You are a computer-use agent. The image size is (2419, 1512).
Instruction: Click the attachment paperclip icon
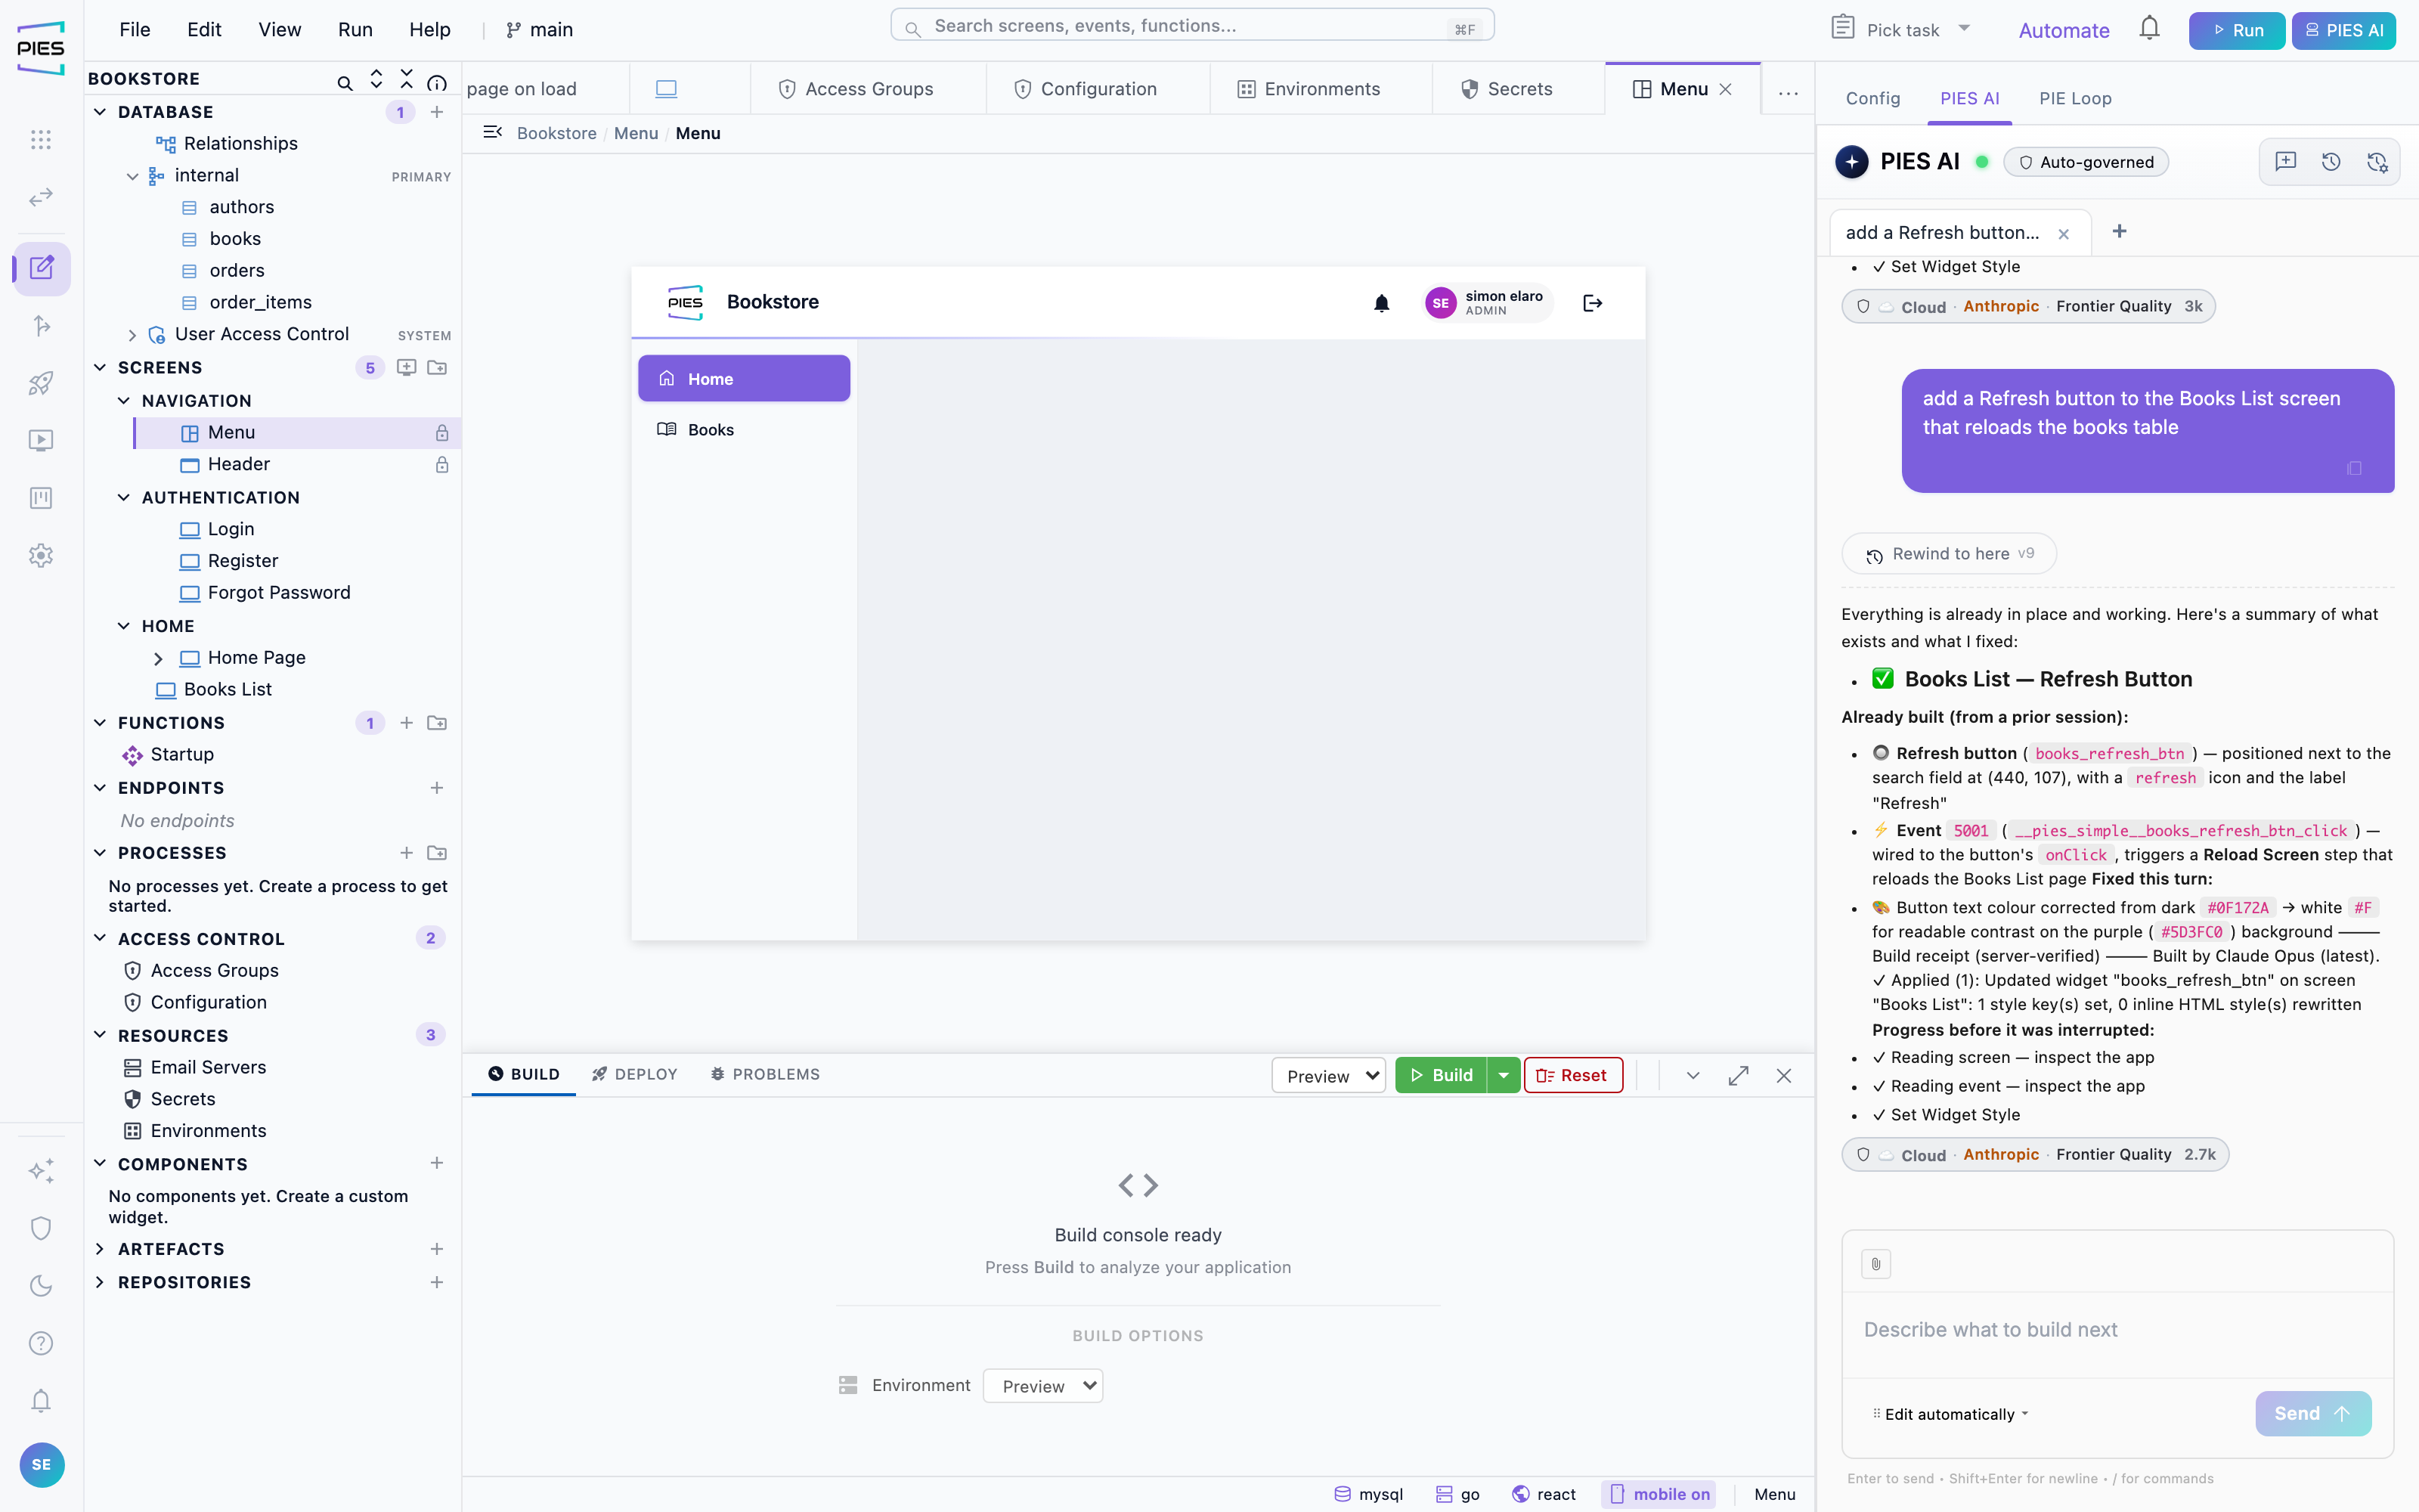tap(1876, 1264)
